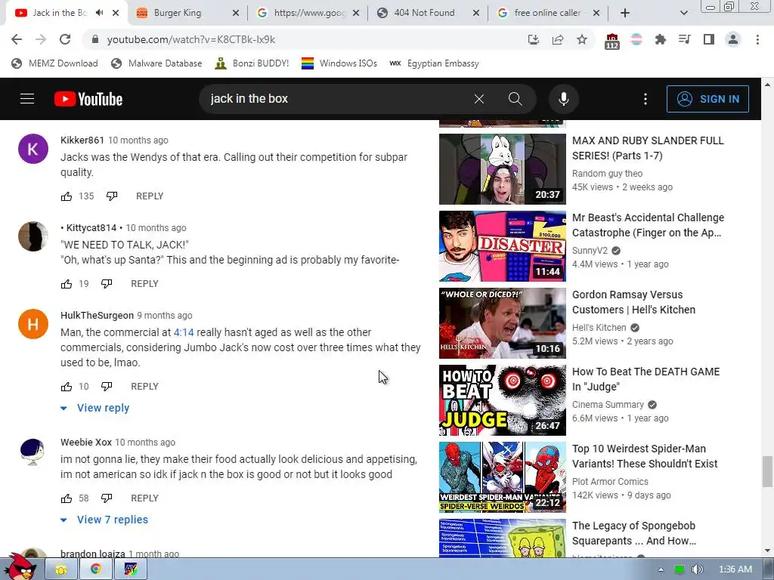Clear the search box with the X
Image resolution: width=774 pixels, height=580 pixels.
(478, 99)
